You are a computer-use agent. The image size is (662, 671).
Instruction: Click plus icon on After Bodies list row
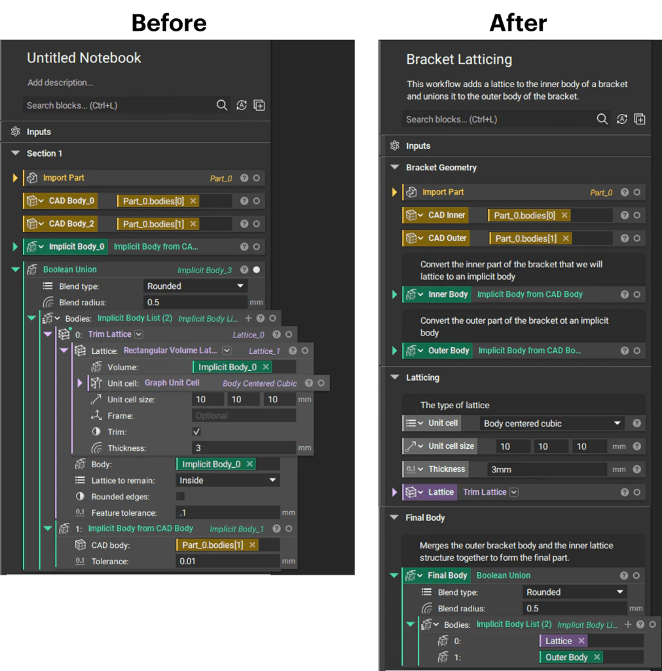(x=628, y=624)
